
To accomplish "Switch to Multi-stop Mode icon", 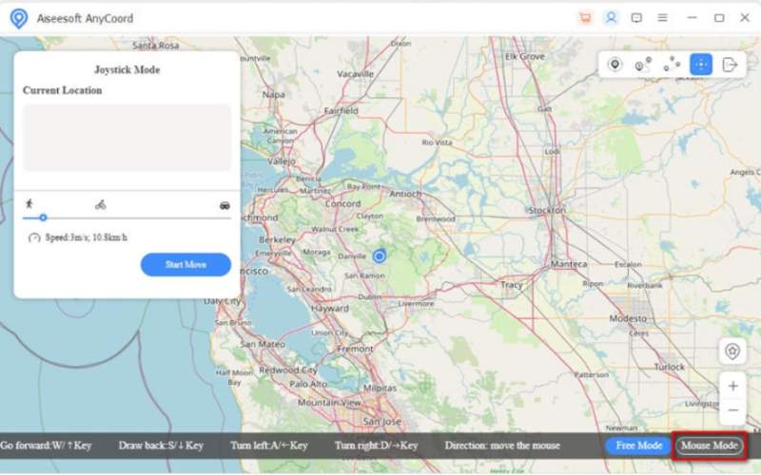I will (672, 65).
